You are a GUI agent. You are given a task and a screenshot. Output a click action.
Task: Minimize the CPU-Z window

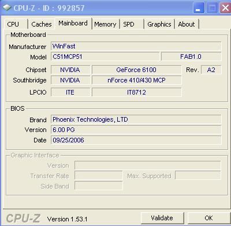click(199, 8)
